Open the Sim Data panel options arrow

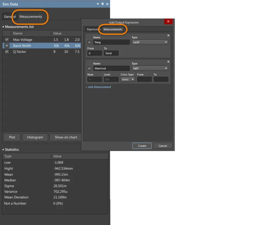[x=98, y=4]
